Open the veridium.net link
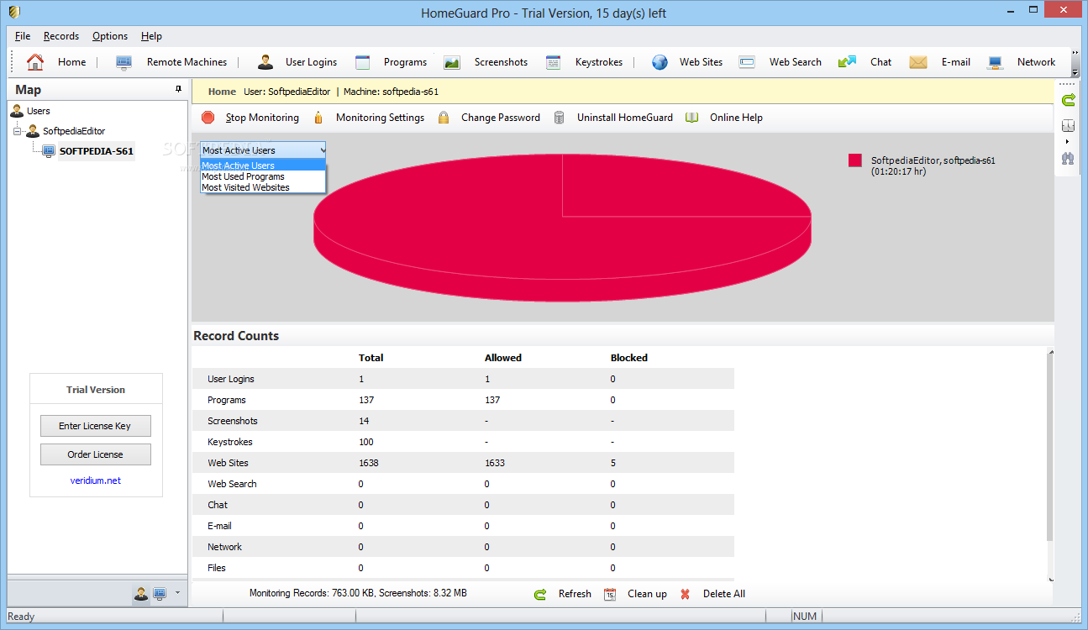This screenshot has width=1088, height=630. pyautogui.click(x=96, y=480)
